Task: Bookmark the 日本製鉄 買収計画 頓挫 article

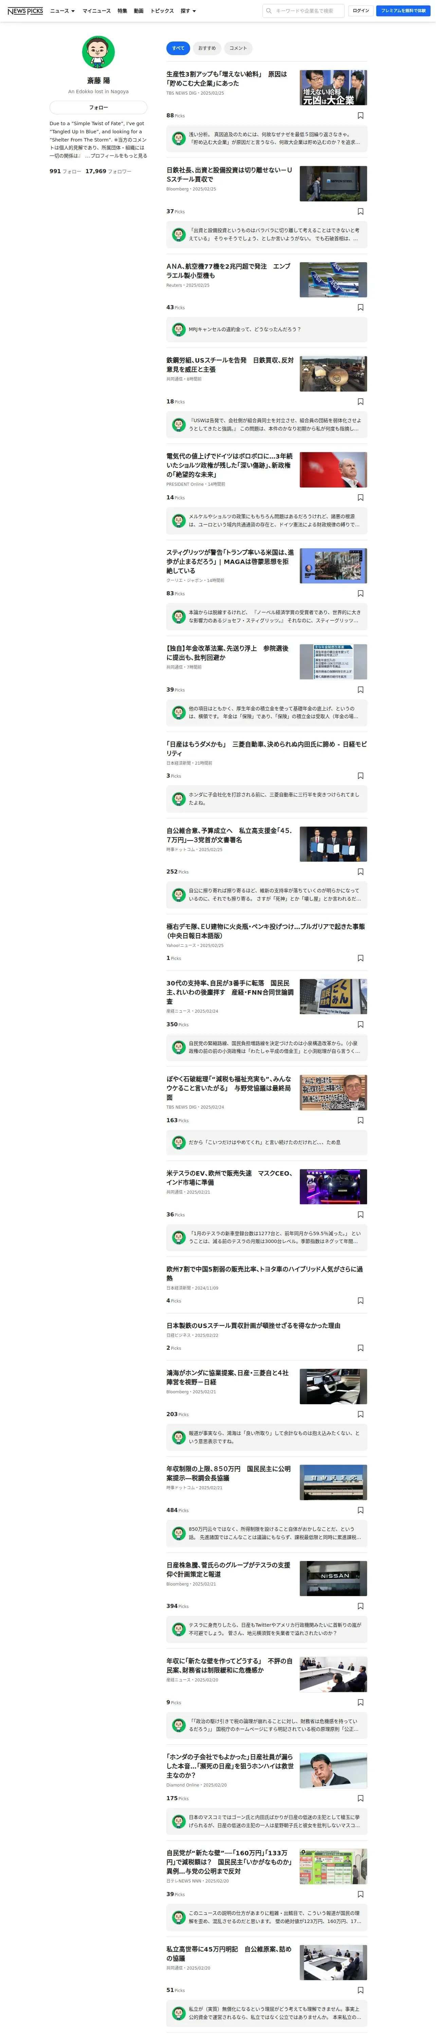Action: coord(361,1348)
